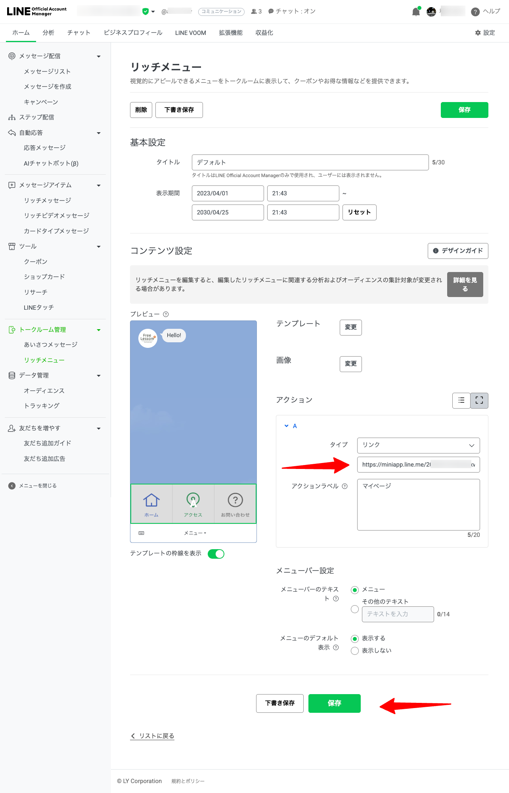Screen dimensions: 509x793
Task: Open the タイプ dropdown showing リンク
Action: (x=418, y=445)
